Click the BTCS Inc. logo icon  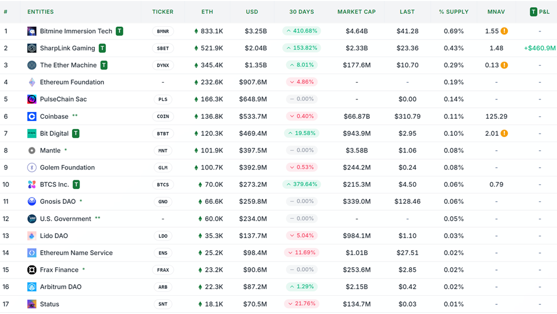32,184
